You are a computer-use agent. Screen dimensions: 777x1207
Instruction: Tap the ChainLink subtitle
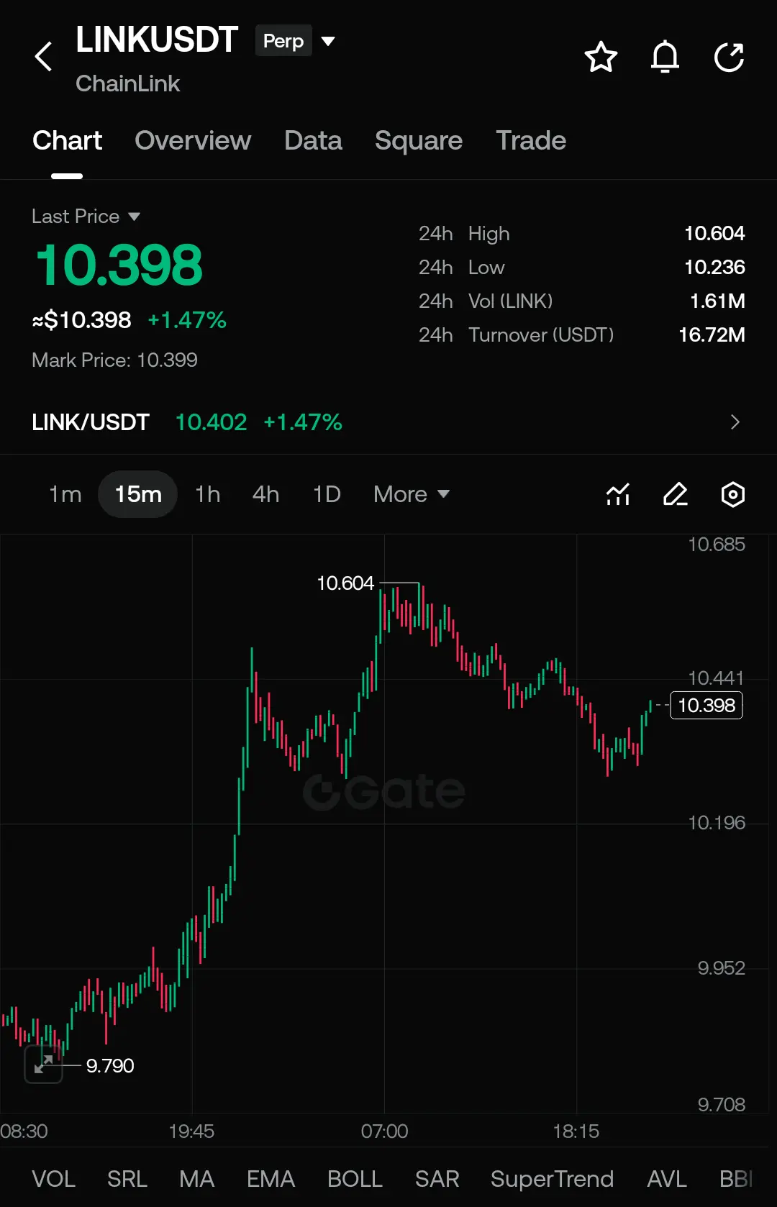pos(127,83)
